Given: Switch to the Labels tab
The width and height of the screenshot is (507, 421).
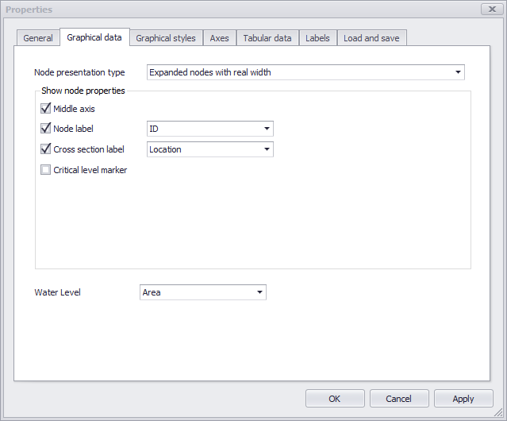Looking at the screenshot, I should tap(318, 38).
